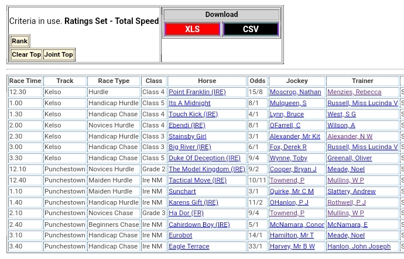Open Its A Midnight horse page
404x259 pixels.
pyautogui.click(x=189, y=103)
